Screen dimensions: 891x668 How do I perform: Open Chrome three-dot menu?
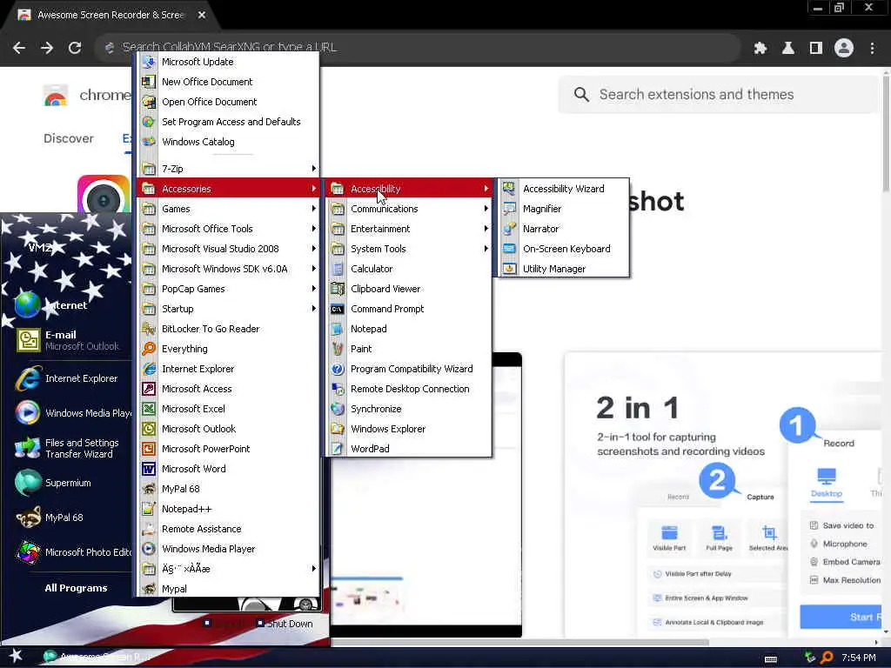point(872,48)
